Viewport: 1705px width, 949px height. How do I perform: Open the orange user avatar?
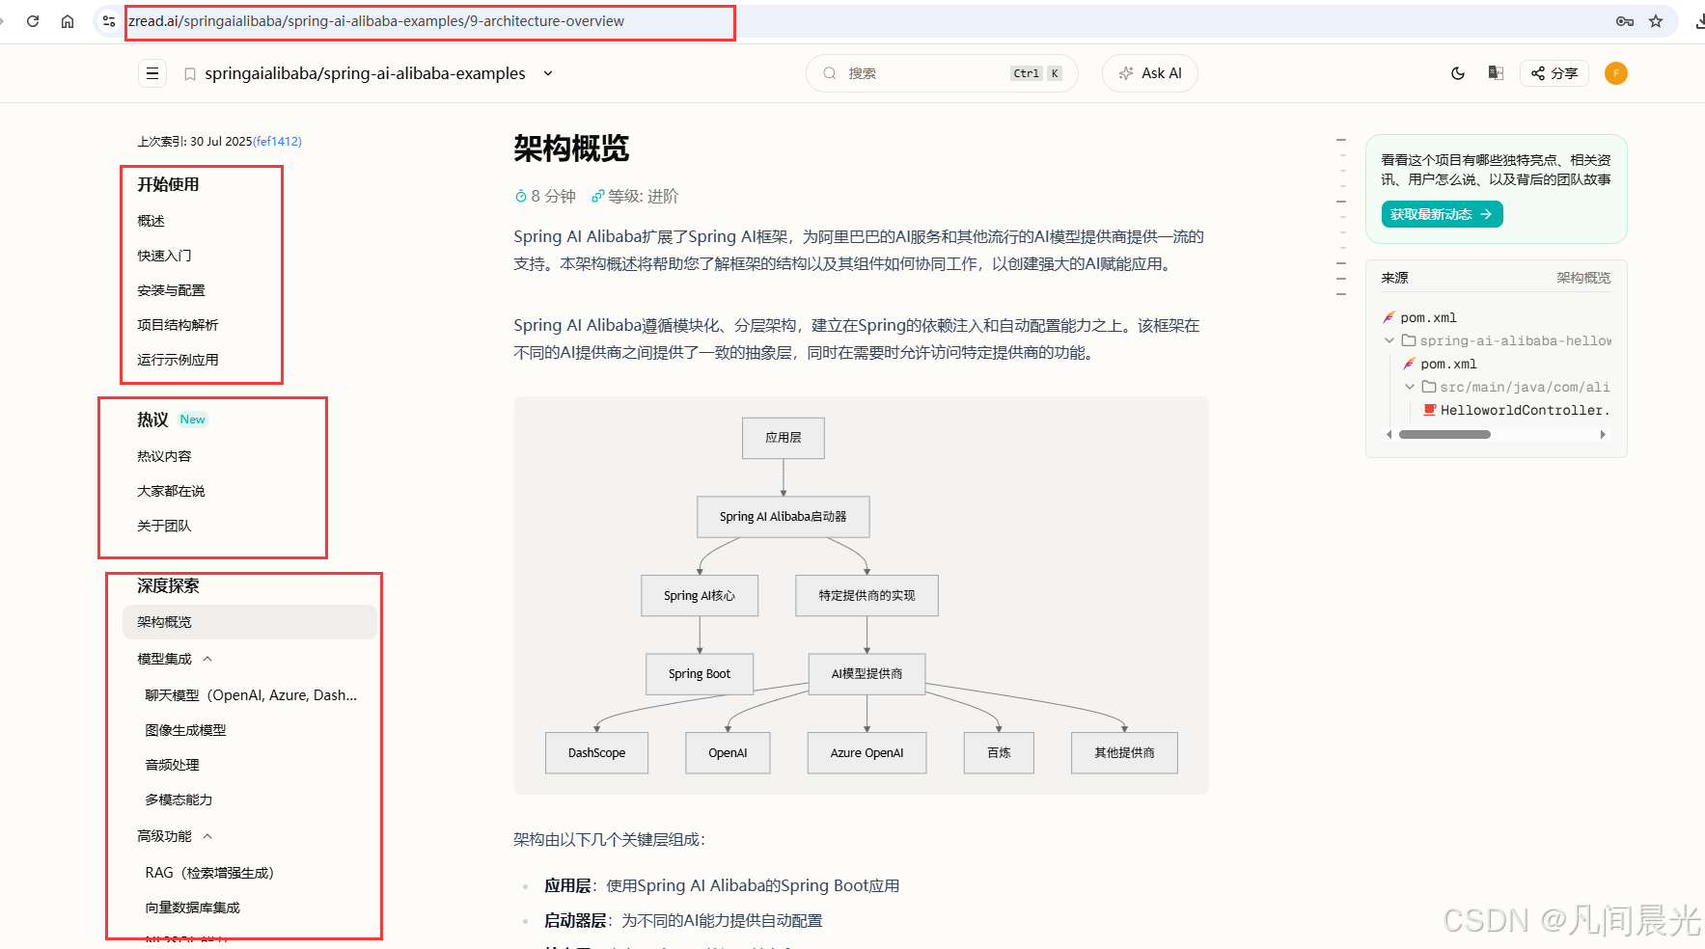click(x=1616, y=73)
